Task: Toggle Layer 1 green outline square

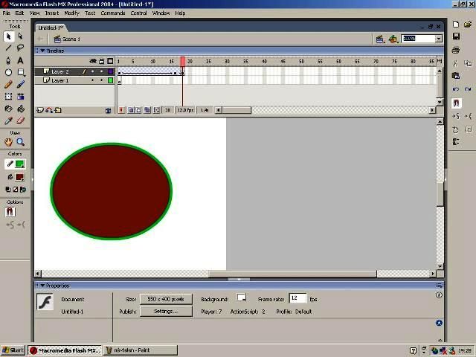Action: tap(110, 80)
